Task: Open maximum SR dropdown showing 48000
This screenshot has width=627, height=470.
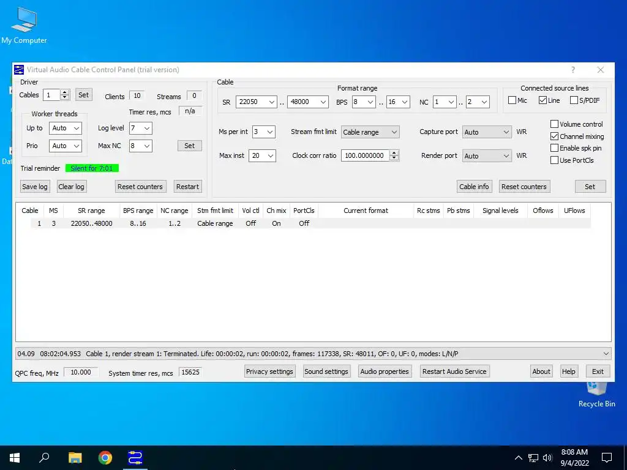Action: pos(308,102)
